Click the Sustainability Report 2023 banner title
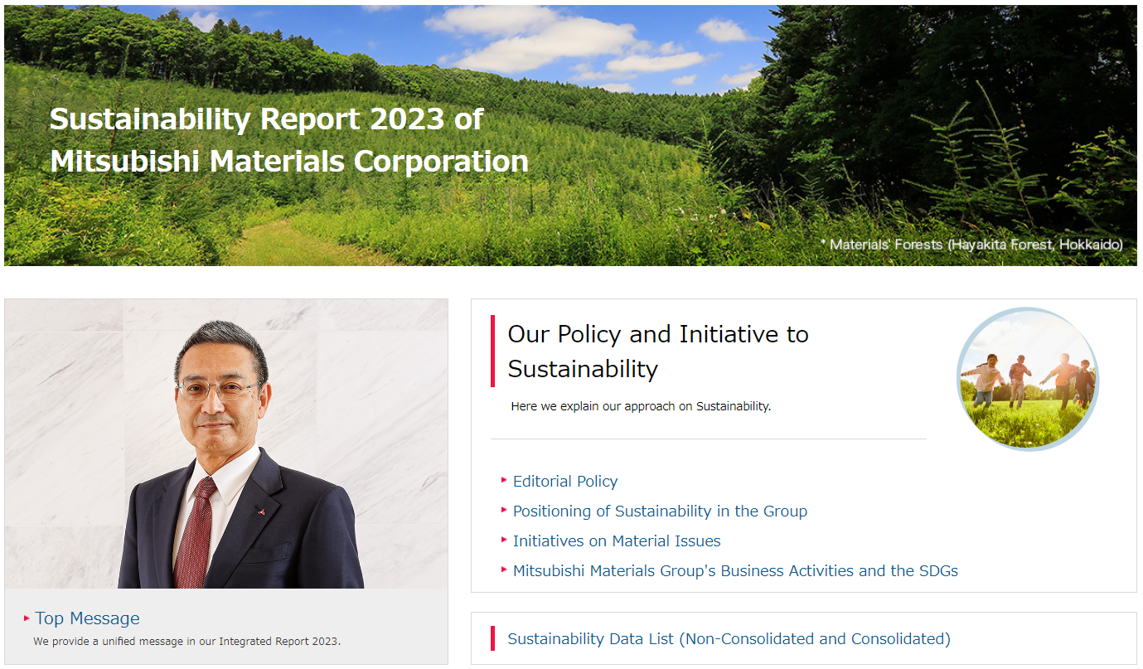This screenshot has width=1143, height=669. tap(289, 140)
